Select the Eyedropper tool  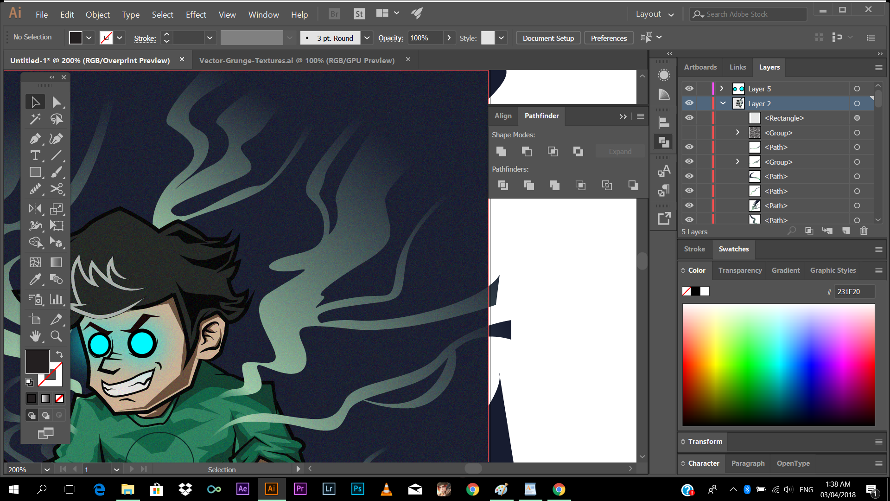(35, 279)
